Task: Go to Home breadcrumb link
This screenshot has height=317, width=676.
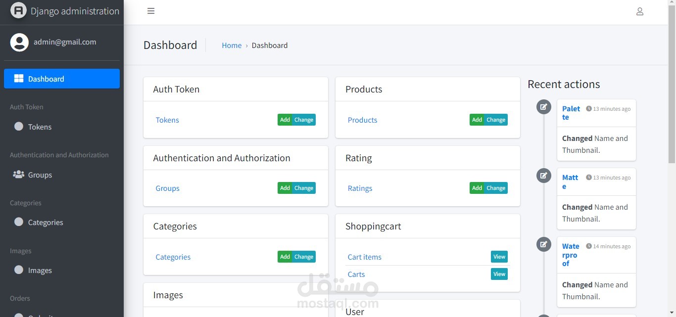Action: pyautogui.click(x=232, y=45)
